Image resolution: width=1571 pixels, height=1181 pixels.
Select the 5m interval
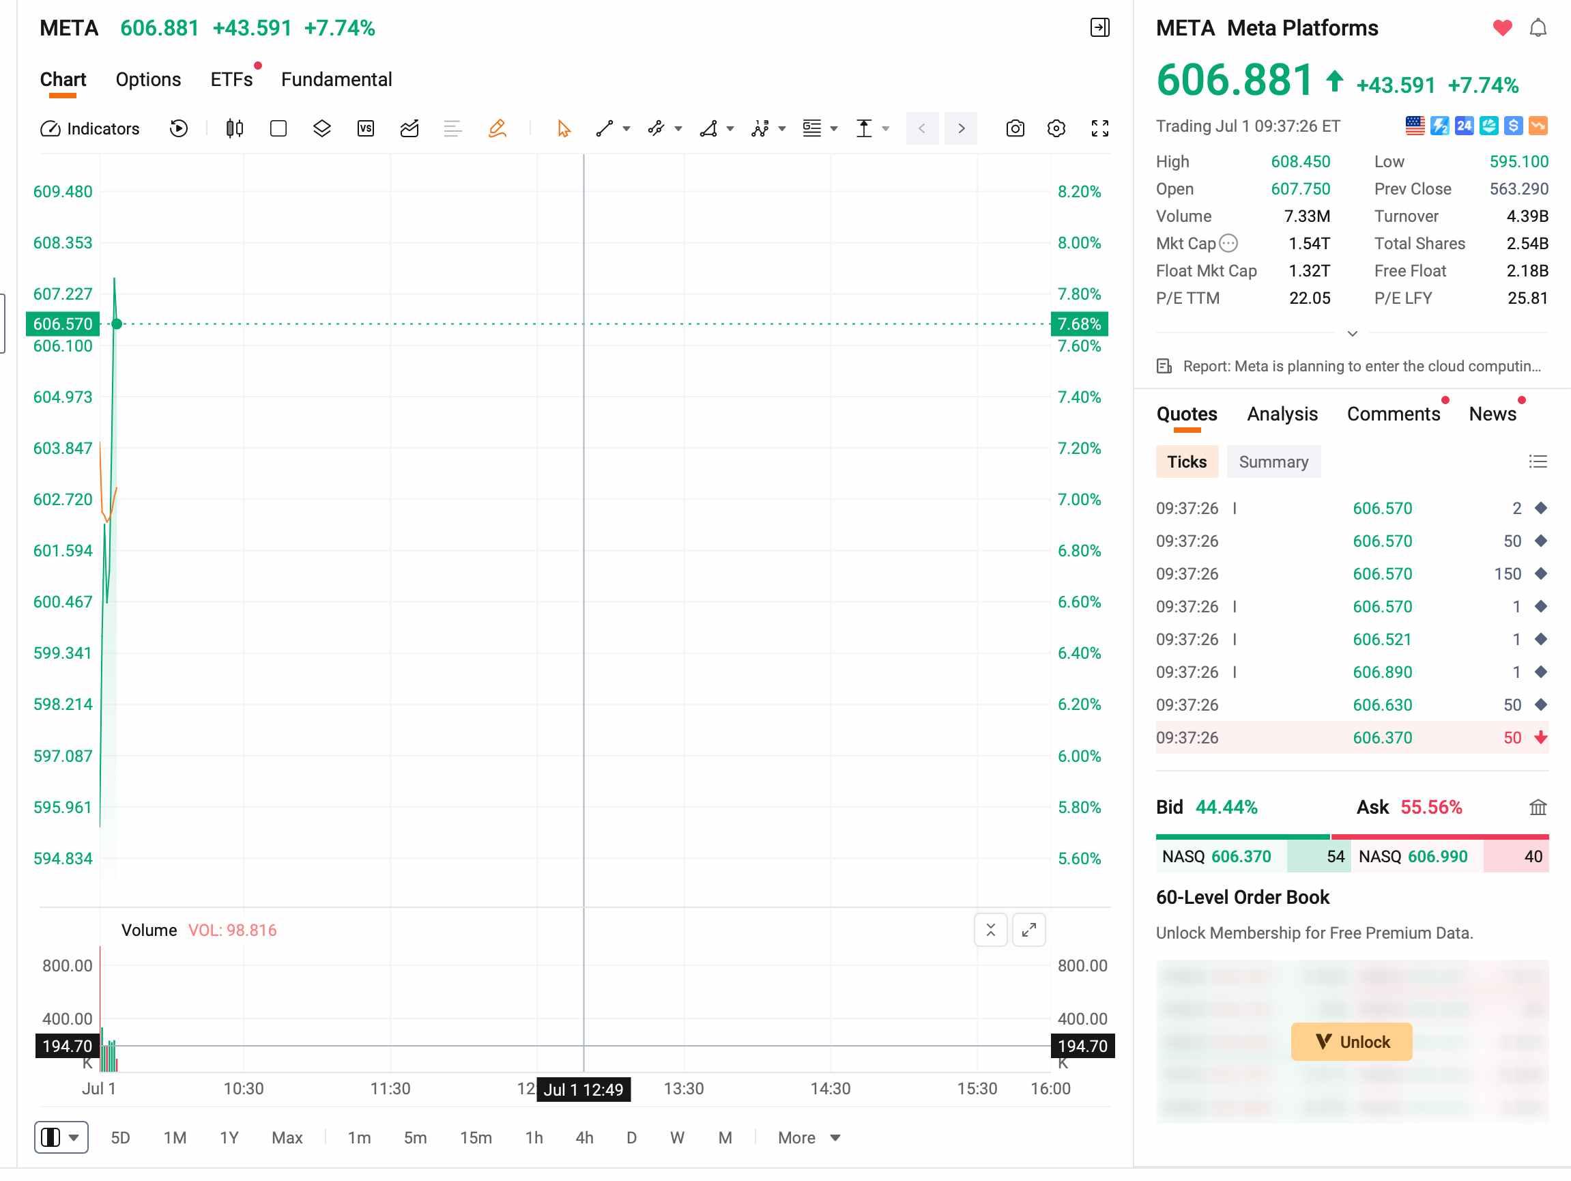click(415, 1138)
